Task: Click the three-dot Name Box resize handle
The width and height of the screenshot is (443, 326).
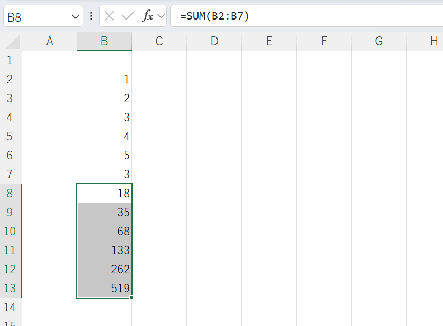Action: point(91,16)
